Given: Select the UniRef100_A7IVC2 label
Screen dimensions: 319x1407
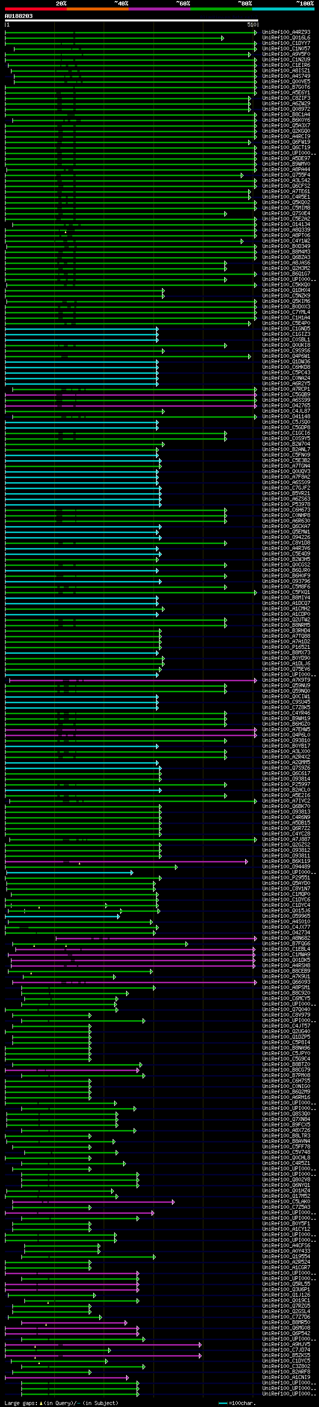Looking at the screenshot, I should pyautogui.click(x=286, y=801).
